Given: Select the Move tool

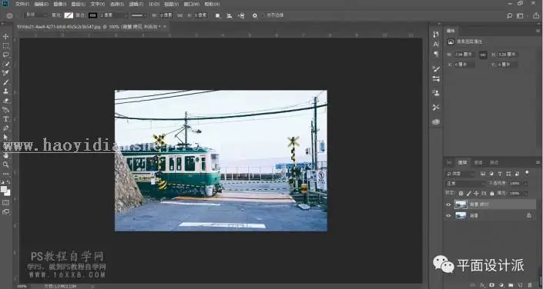Looking at the screenshot, I should click(6, 36).
